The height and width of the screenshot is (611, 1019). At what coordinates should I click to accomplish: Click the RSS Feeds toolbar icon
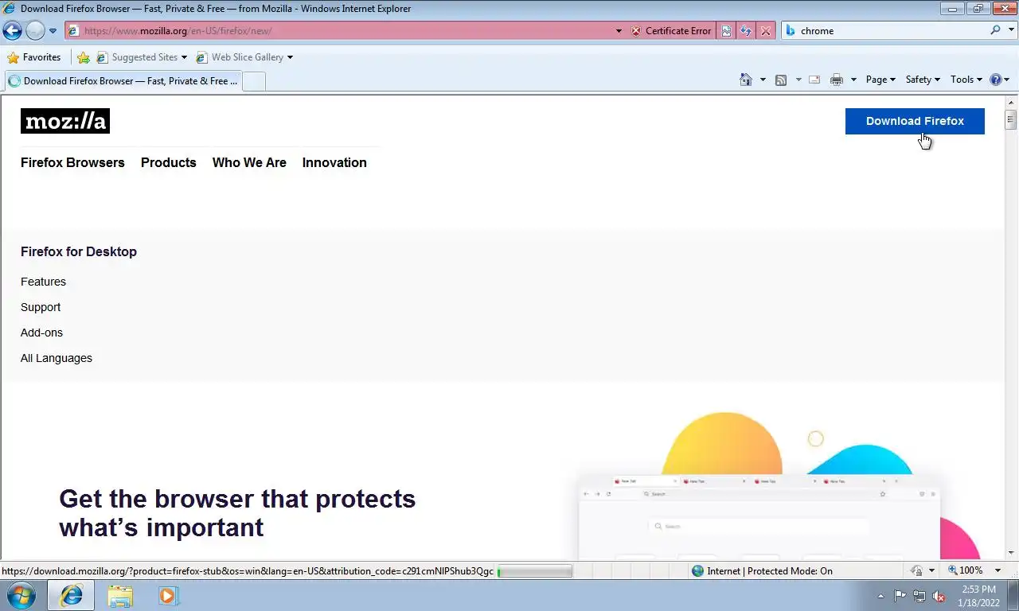781,80
